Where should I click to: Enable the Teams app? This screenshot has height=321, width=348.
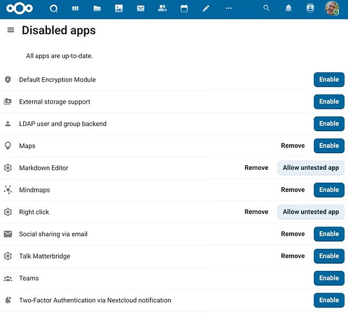point(329,278)
